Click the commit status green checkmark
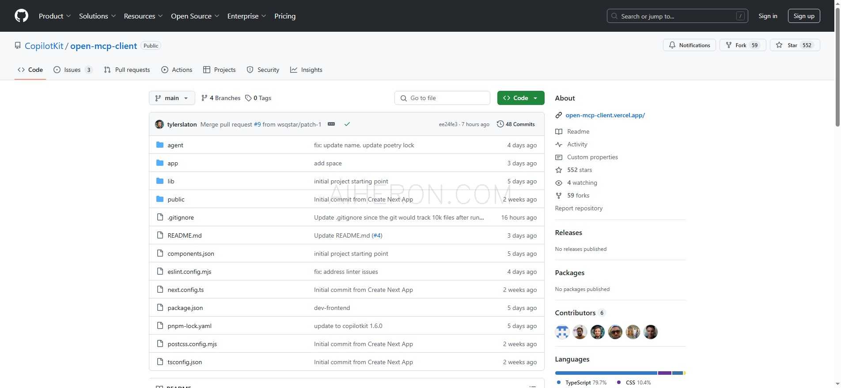Image resolution: width=841 pixels, height=388 pixels. tap(347, 124)
